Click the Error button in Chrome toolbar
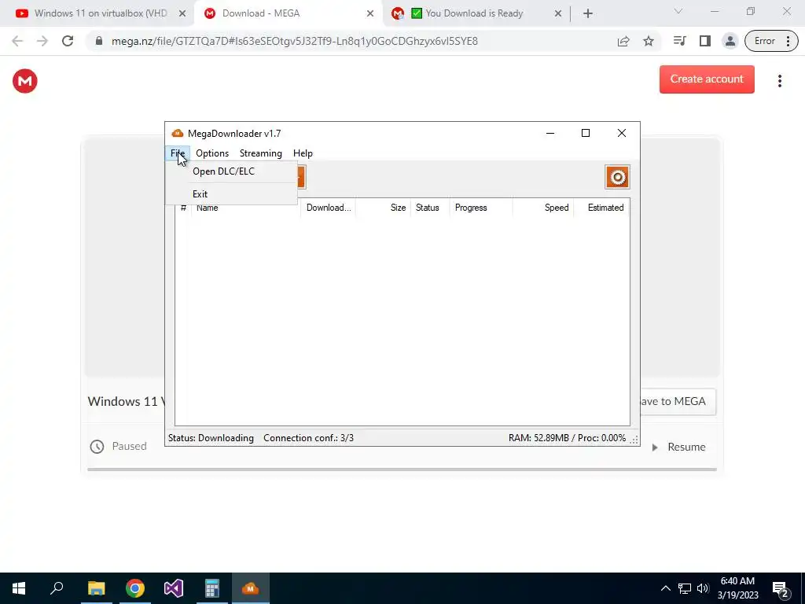Image resolution: width=805 pixels, height=604 pixels. 771,41
